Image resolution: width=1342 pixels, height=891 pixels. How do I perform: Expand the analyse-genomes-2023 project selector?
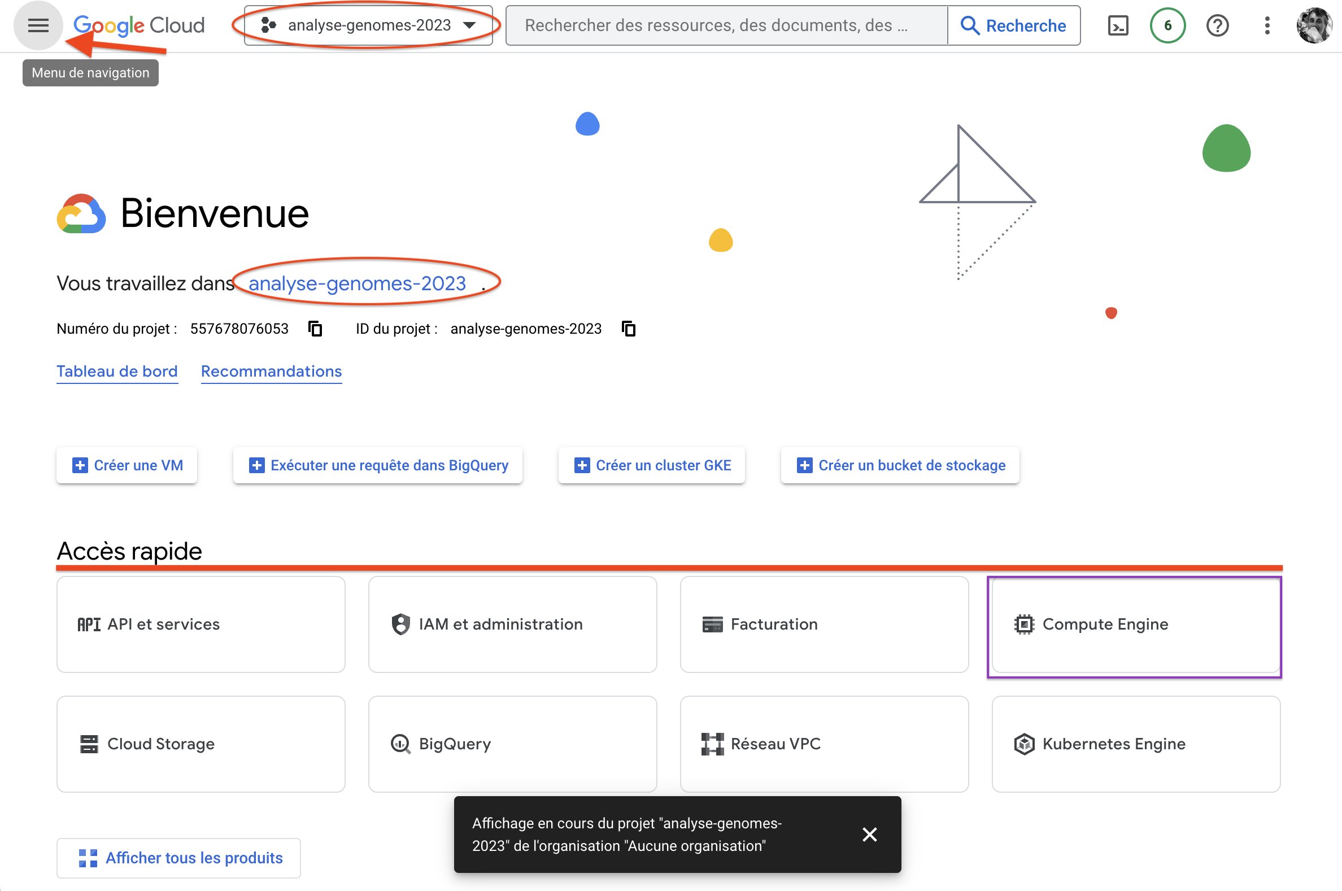[368, 25]
